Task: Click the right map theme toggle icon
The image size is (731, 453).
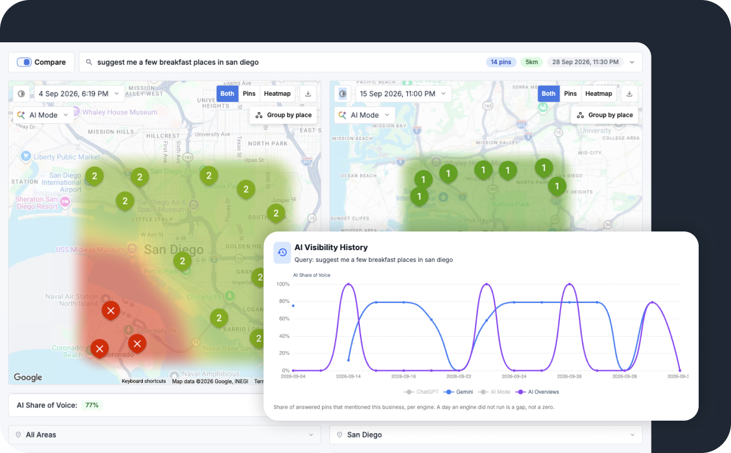Action: 343,94
